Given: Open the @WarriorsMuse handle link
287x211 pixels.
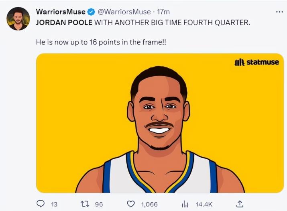Looking at the screenshot, I should click(124, 12).
